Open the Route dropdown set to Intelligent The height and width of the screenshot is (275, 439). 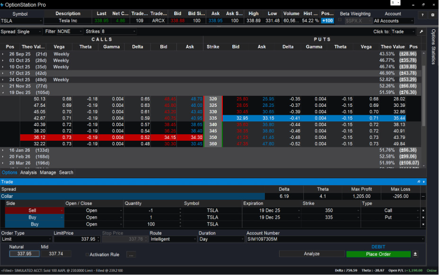tap(172, 240)
